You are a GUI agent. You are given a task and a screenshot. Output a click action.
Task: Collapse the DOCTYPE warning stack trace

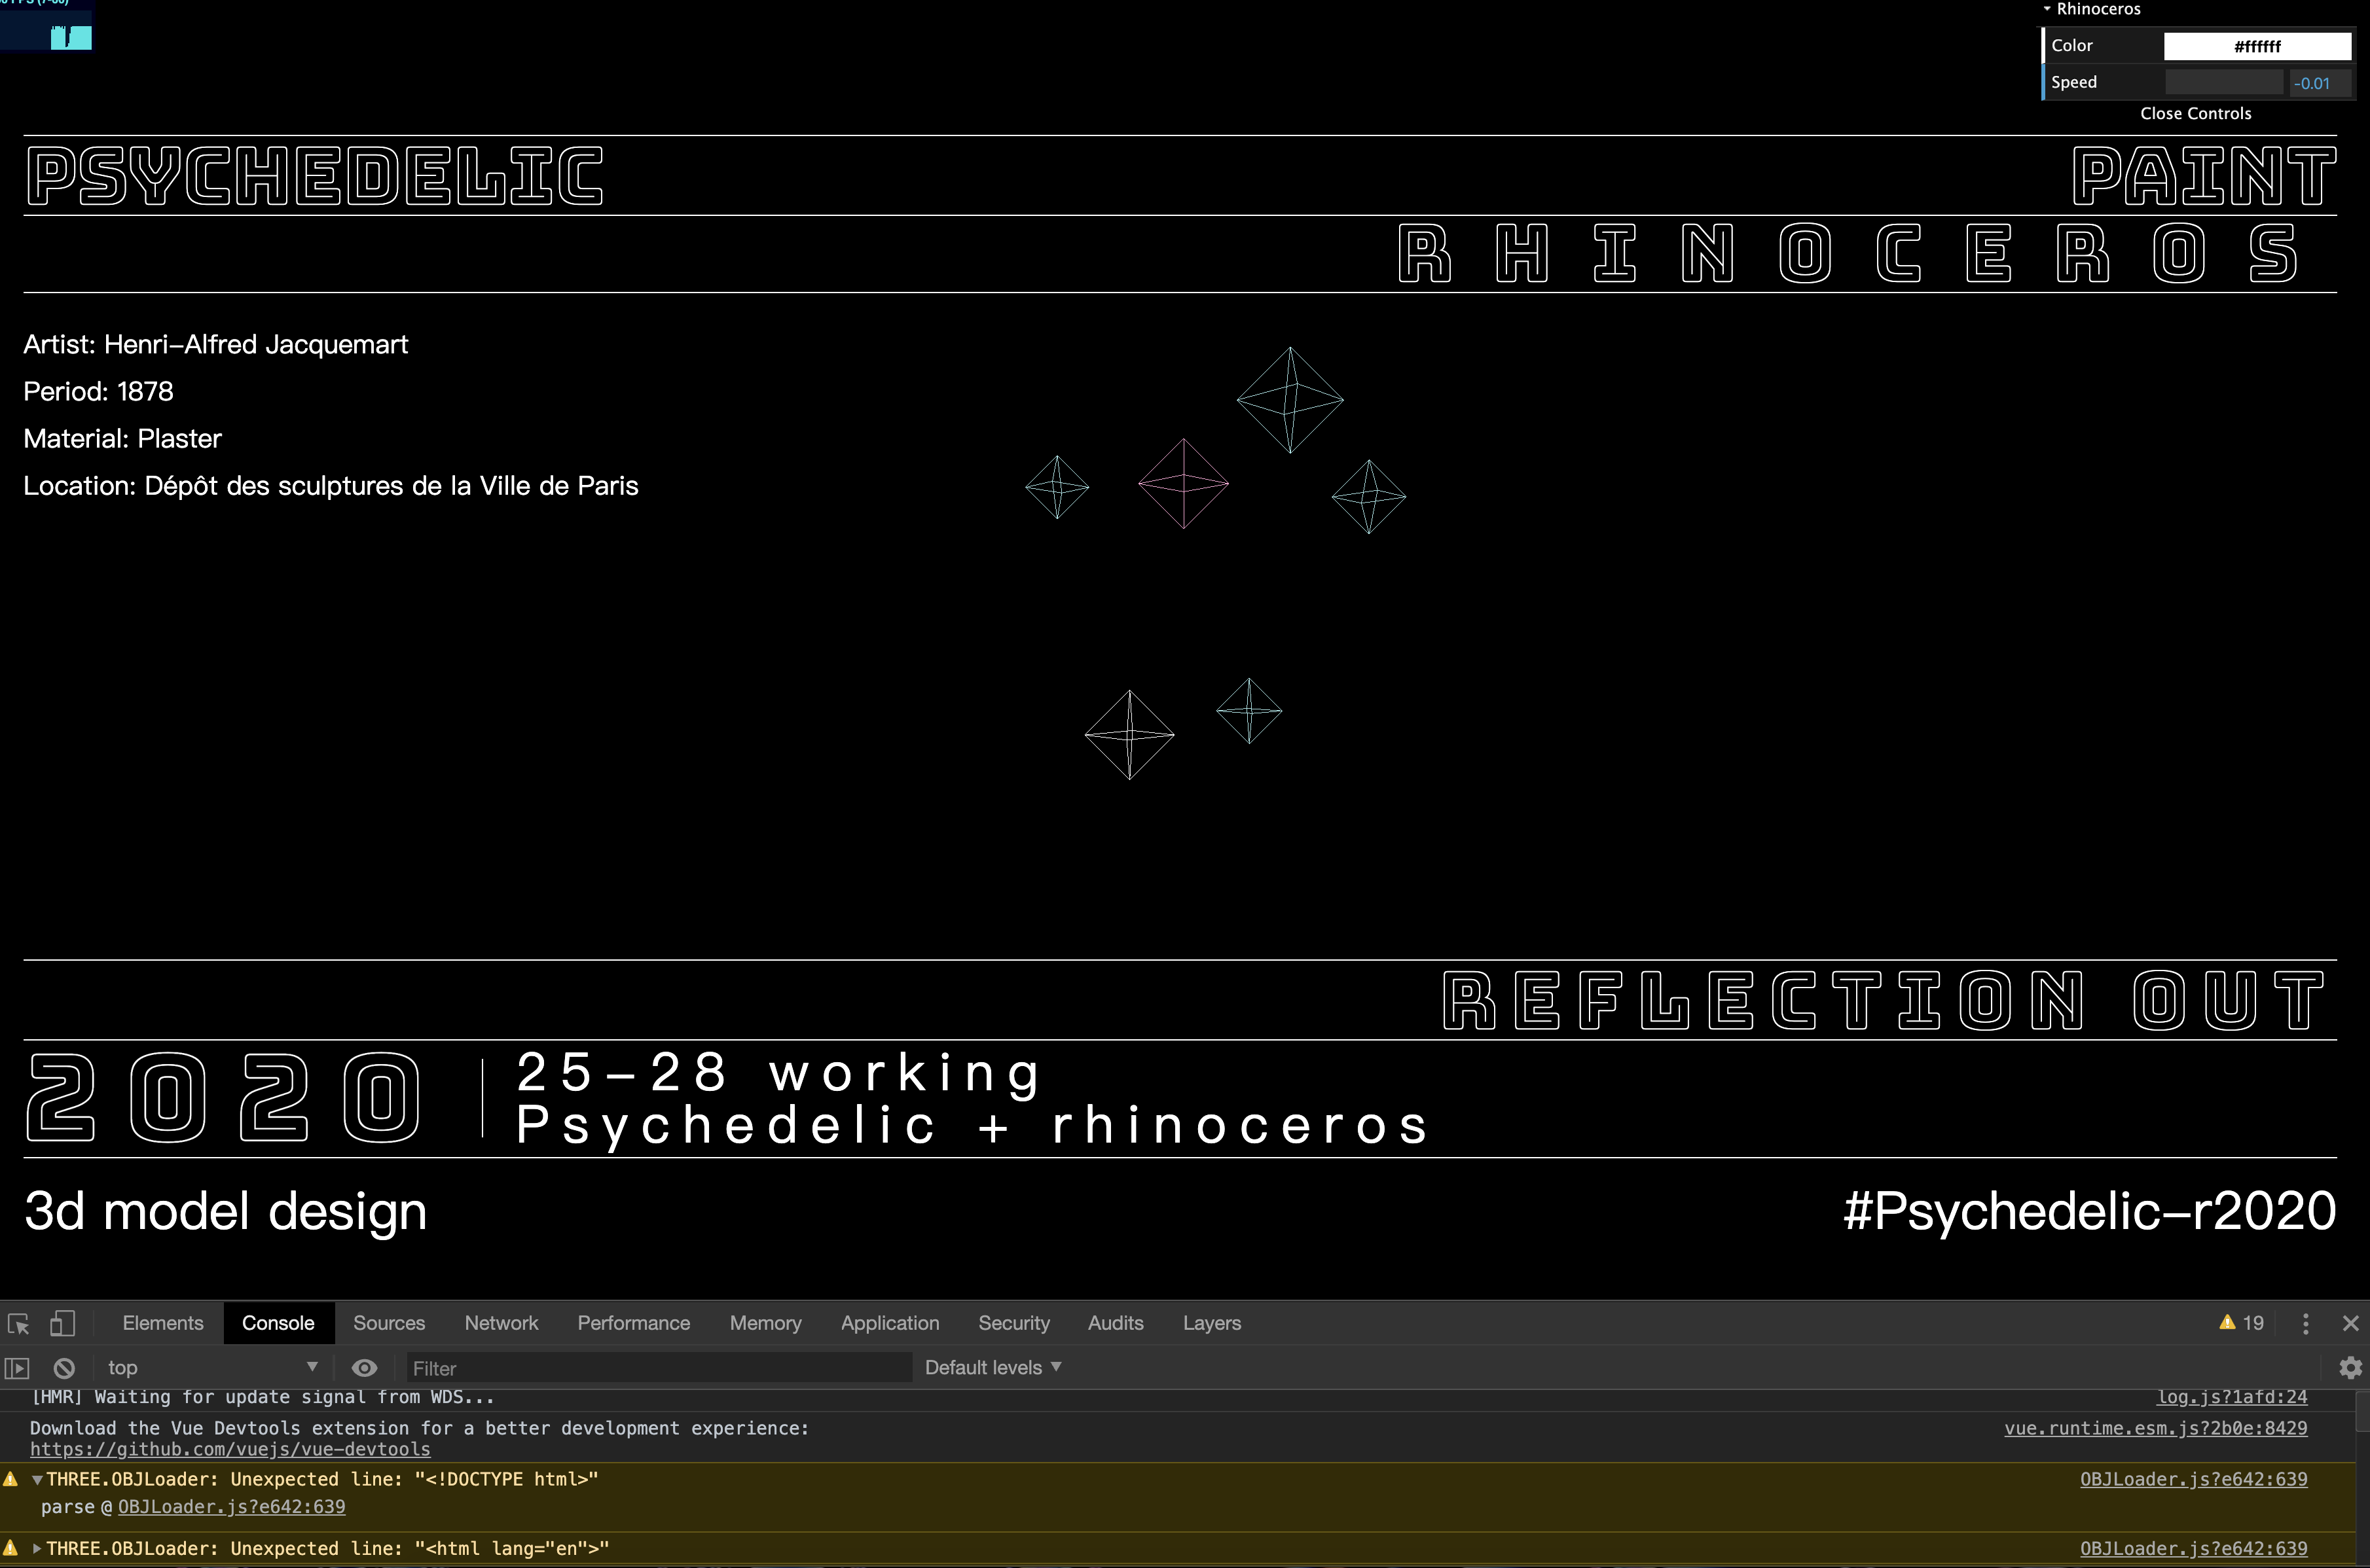coord(37,1479)
